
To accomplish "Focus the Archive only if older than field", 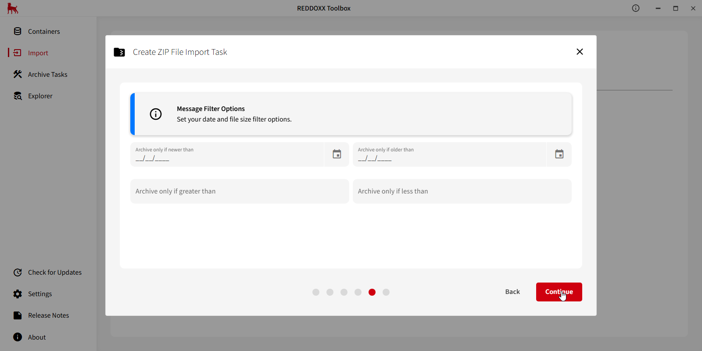I will [449, 154].
